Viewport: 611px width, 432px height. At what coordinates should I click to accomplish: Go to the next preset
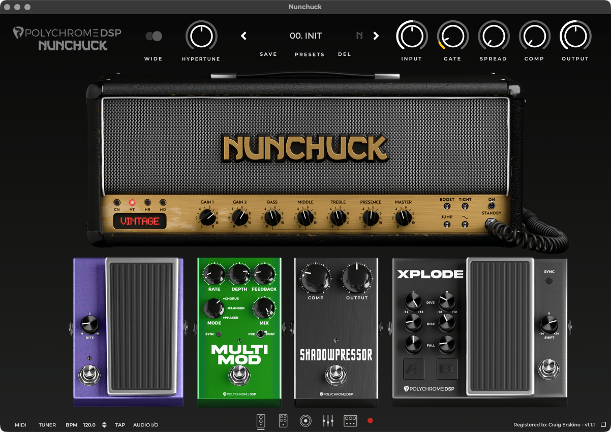[x=376, y=36]
